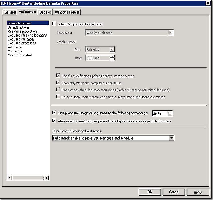Image resolution: width=213 pixels, height=200 pixels.
Task: Click the right arrow of list scrollbar
Action: 47,178
